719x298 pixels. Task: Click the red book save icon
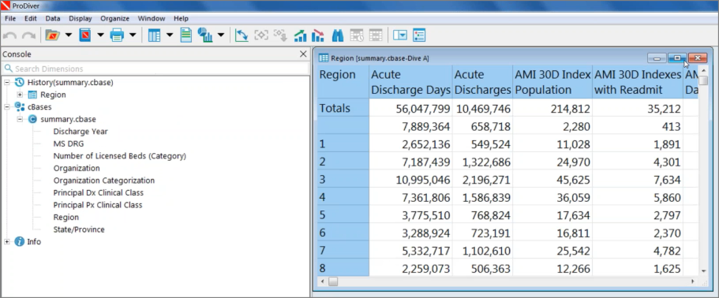[85, 35]
